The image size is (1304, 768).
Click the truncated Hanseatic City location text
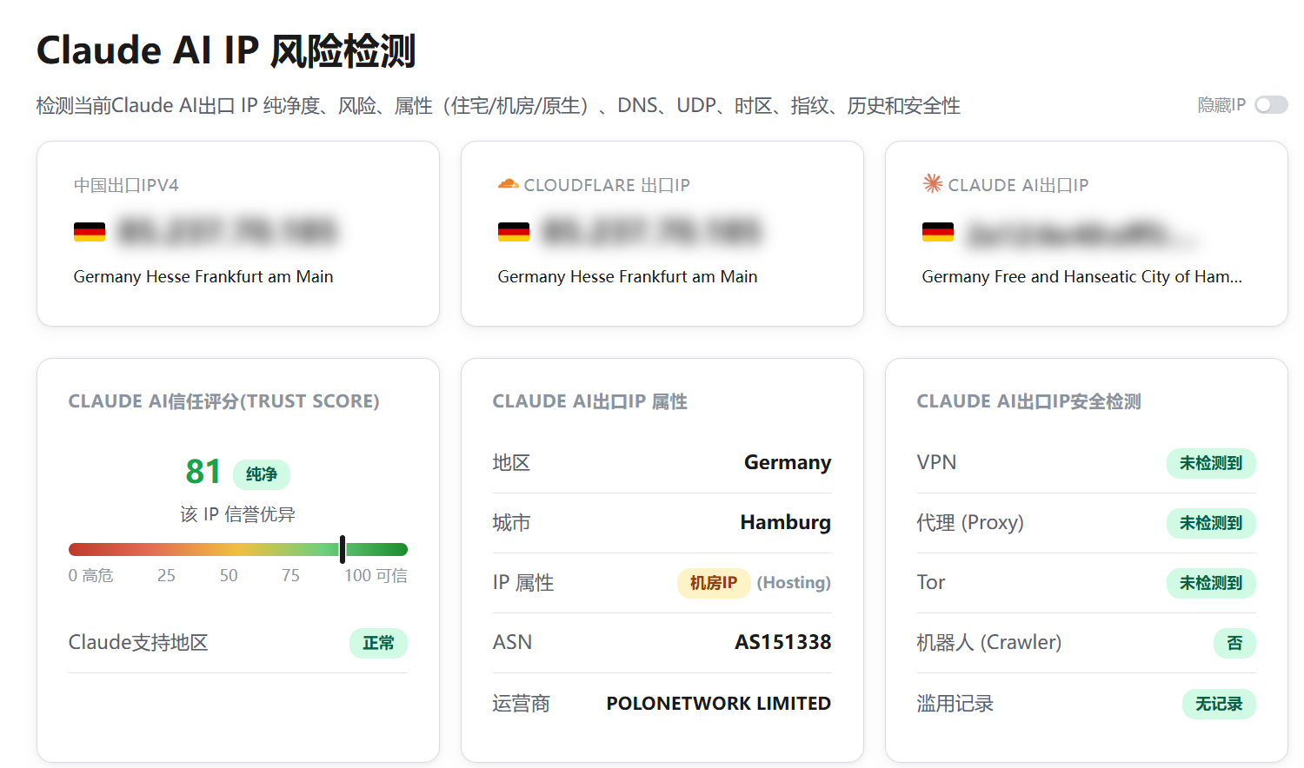coord(1082,276)
